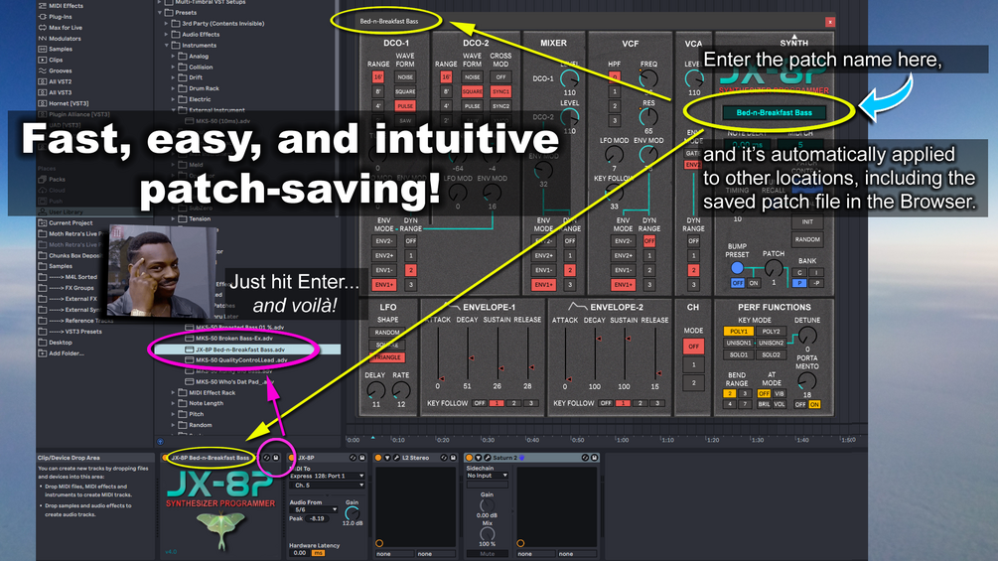Click the INIT patch button
The image size is (998, 561).
(807, 222)
